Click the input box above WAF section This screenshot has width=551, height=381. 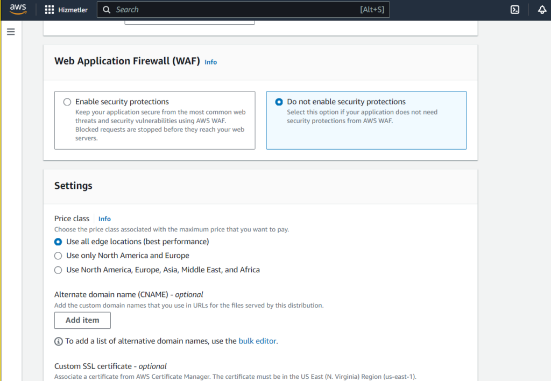pos(190,23)
